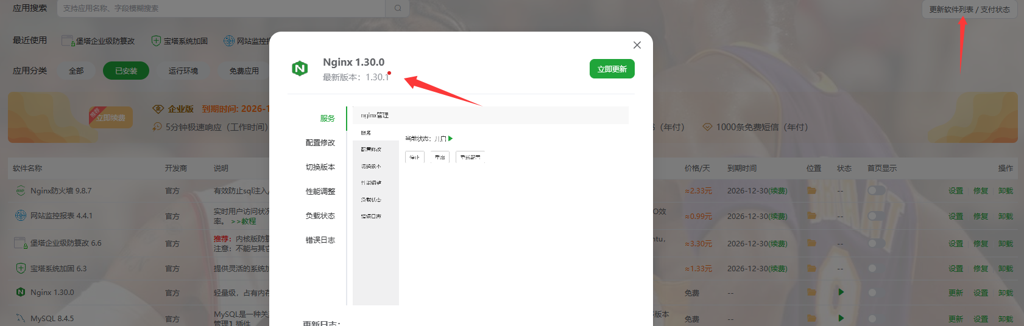Toggle homepage display for 堡塔企业级防篡改 6.6
Screen dimensions: 1024x326
(876, 243)
